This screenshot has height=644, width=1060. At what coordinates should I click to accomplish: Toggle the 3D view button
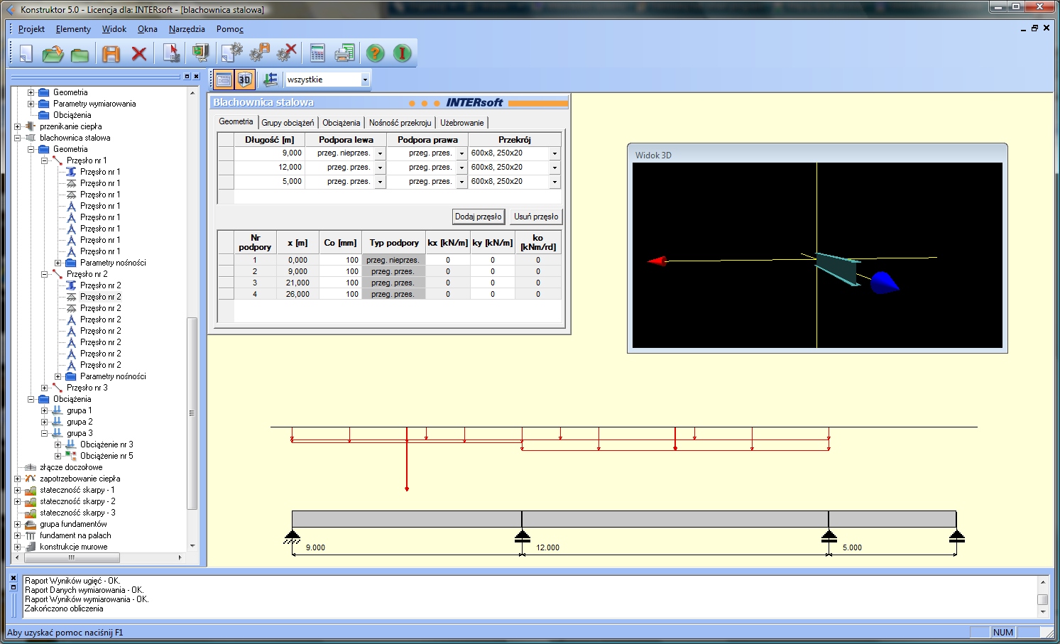click(x=245, y=80)
